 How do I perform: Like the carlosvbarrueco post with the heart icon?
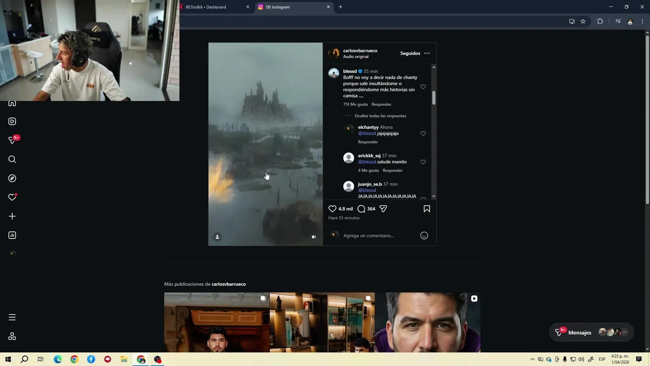[x=333, y=209]
